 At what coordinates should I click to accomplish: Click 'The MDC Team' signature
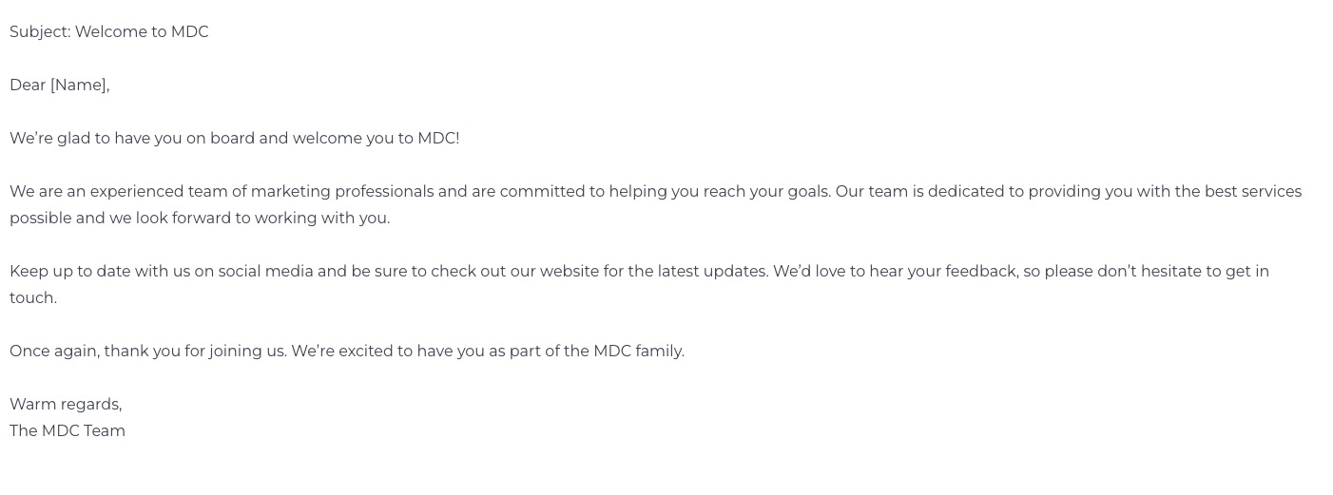pos(68,431)
